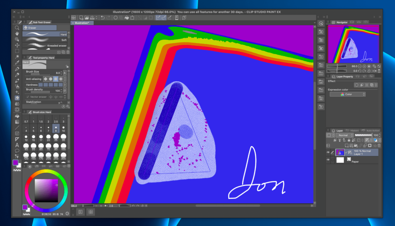
Task: Select the Navigator panel tab
Action: coord(340,22)
